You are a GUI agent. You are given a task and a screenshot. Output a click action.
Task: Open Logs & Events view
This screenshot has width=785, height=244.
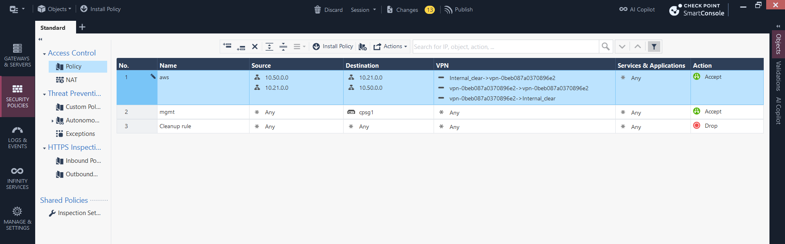17,137
